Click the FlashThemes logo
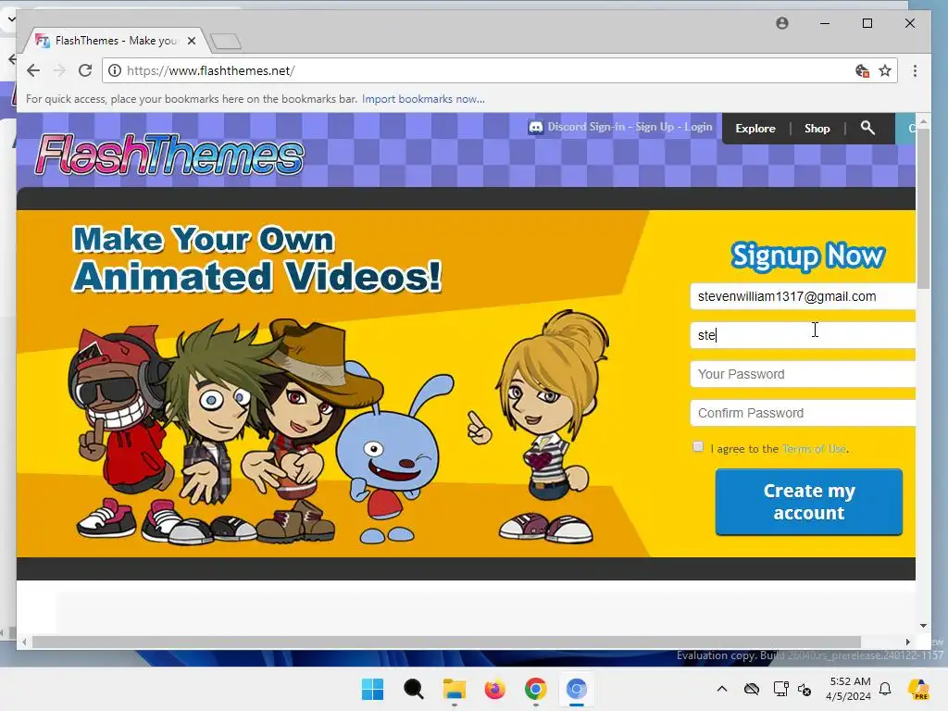This screenshot has width=948, height=711. coord(168,155)
